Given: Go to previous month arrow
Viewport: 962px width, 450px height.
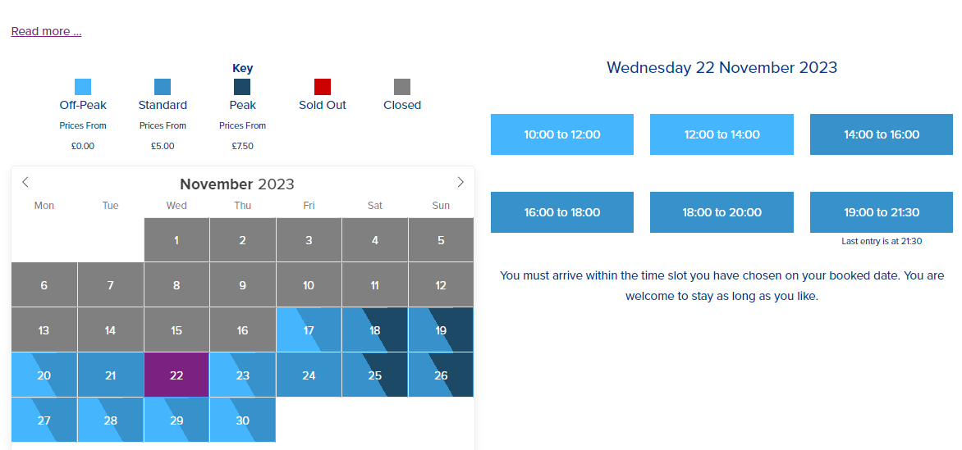Looking at the screenshot, I should 25,182.
